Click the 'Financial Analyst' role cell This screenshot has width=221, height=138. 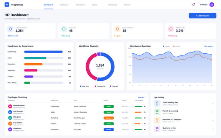(x=80, y=124)
